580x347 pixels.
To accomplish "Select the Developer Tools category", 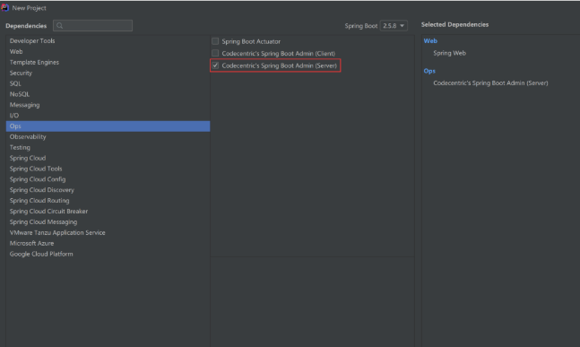I will 108,40.
